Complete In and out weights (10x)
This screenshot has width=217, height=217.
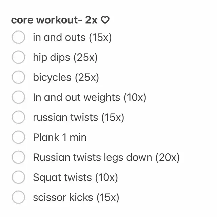tap(18, 98)
